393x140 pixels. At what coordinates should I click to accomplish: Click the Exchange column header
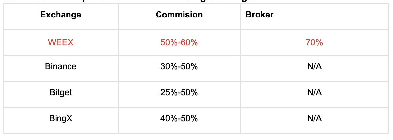tap(61, 15)
